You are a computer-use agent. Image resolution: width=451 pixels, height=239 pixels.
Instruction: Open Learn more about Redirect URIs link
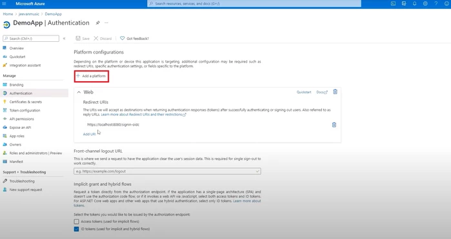pyautogui.click(x=143, y=114)
